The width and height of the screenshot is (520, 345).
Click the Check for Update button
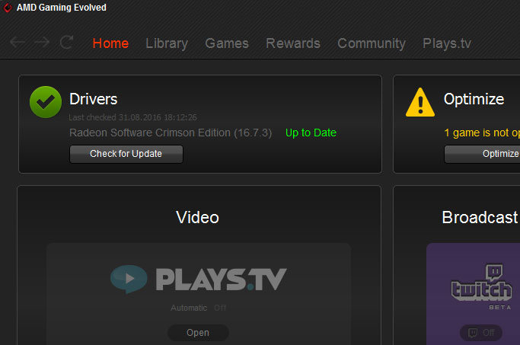click(126, 154)
